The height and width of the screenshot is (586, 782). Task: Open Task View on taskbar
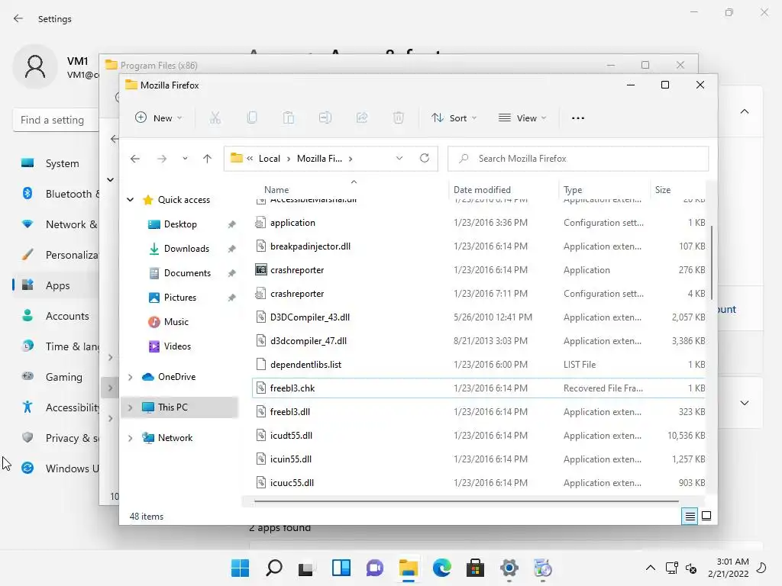[306, 568]
